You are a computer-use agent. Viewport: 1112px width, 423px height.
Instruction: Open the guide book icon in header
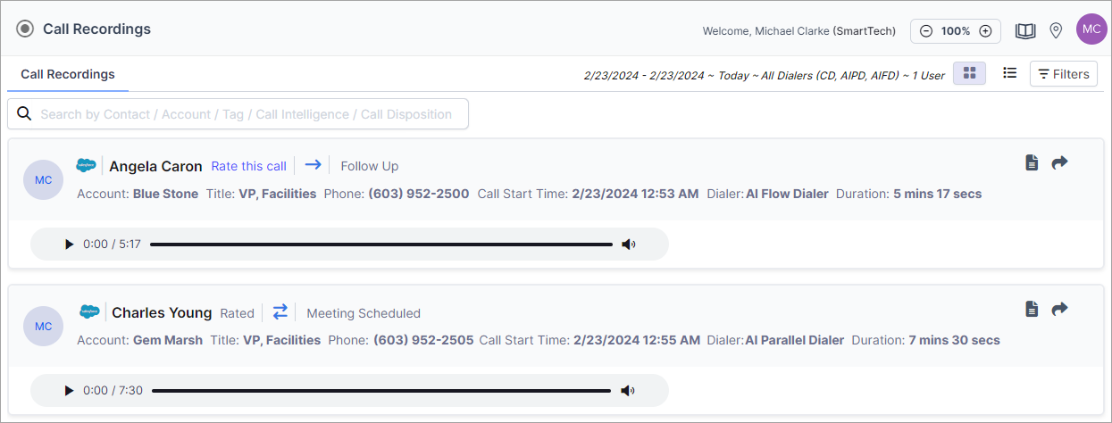[x=1025, y=30]
